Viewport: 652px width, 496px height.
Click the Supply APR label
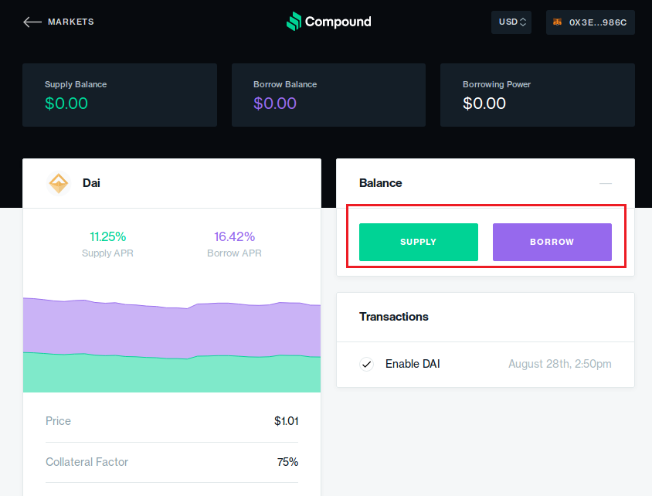[107, 253]
